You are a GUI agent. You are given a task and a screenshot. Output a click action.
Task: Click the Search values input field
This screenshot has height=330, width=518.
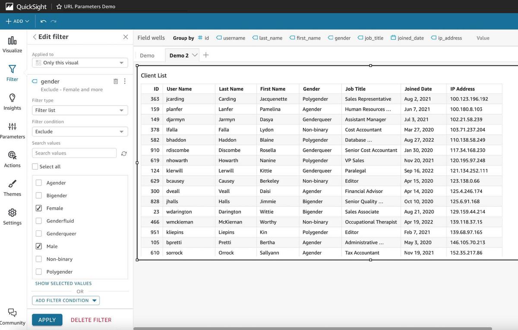[74, 153]
